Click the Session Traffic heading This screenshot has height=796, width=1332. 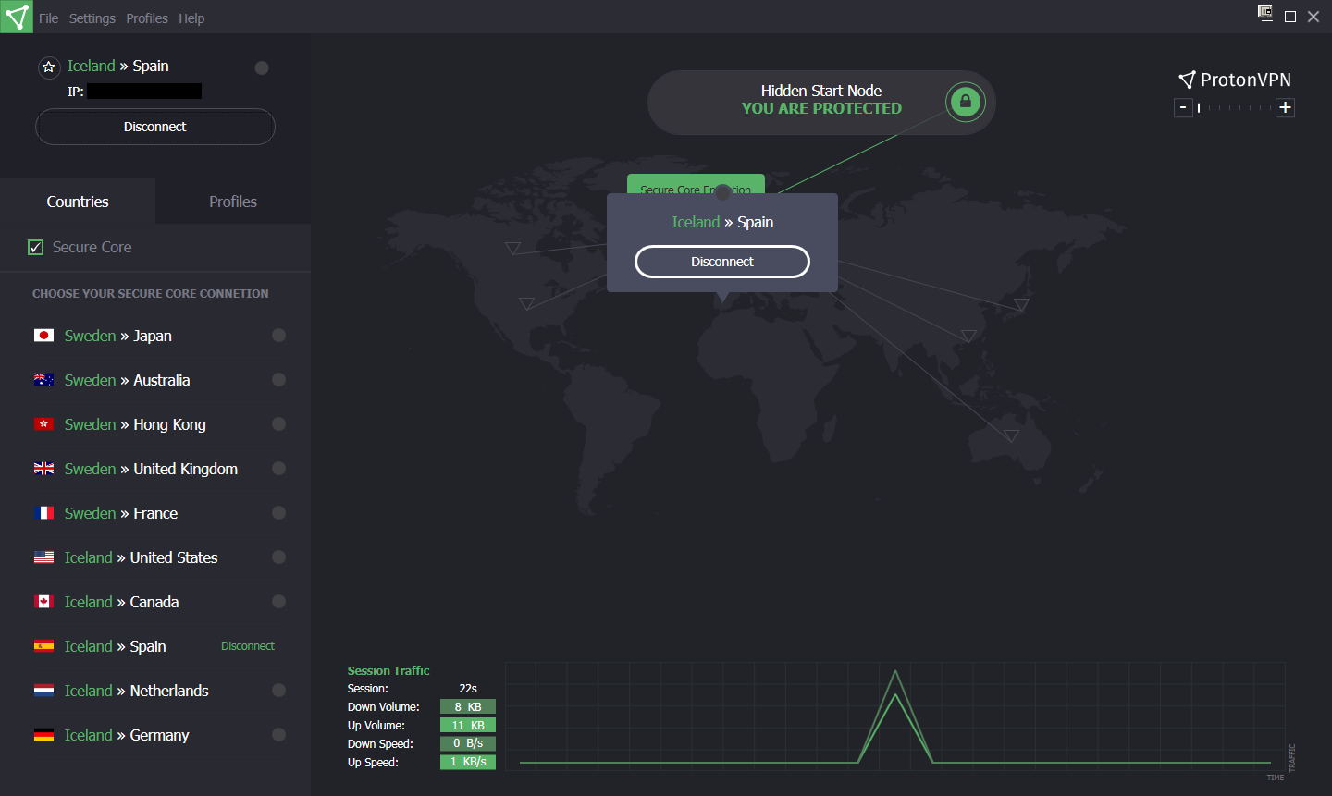[388, 671]
